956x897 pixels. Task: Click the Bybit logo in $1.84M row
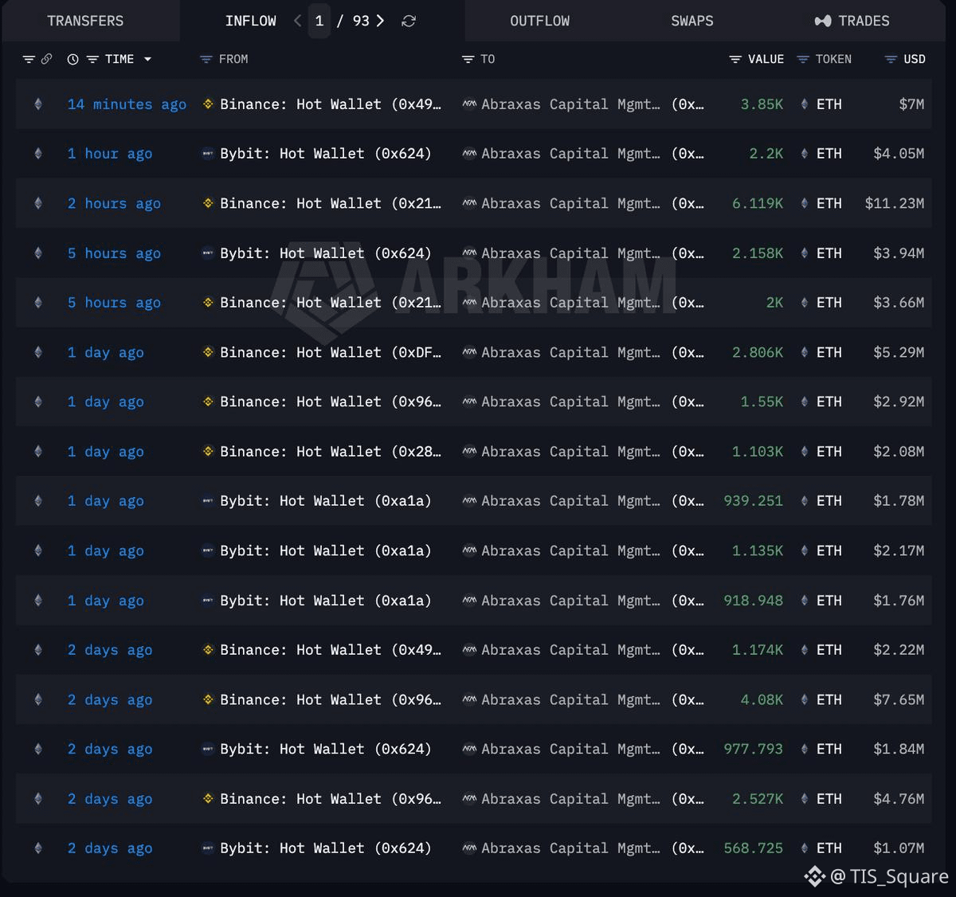(x=208, y=749)
